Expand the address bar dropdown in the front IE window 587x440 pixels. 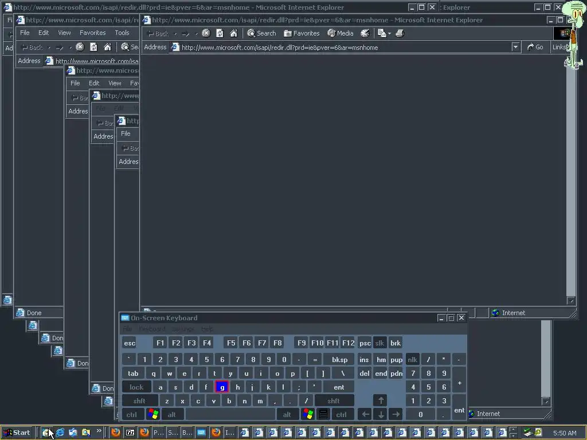[x=515, y=47]
